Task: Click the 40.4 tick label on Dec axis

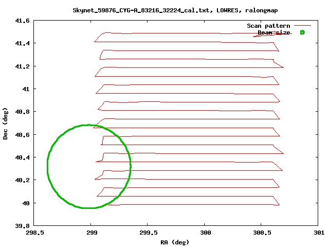Action: point(22,157)
